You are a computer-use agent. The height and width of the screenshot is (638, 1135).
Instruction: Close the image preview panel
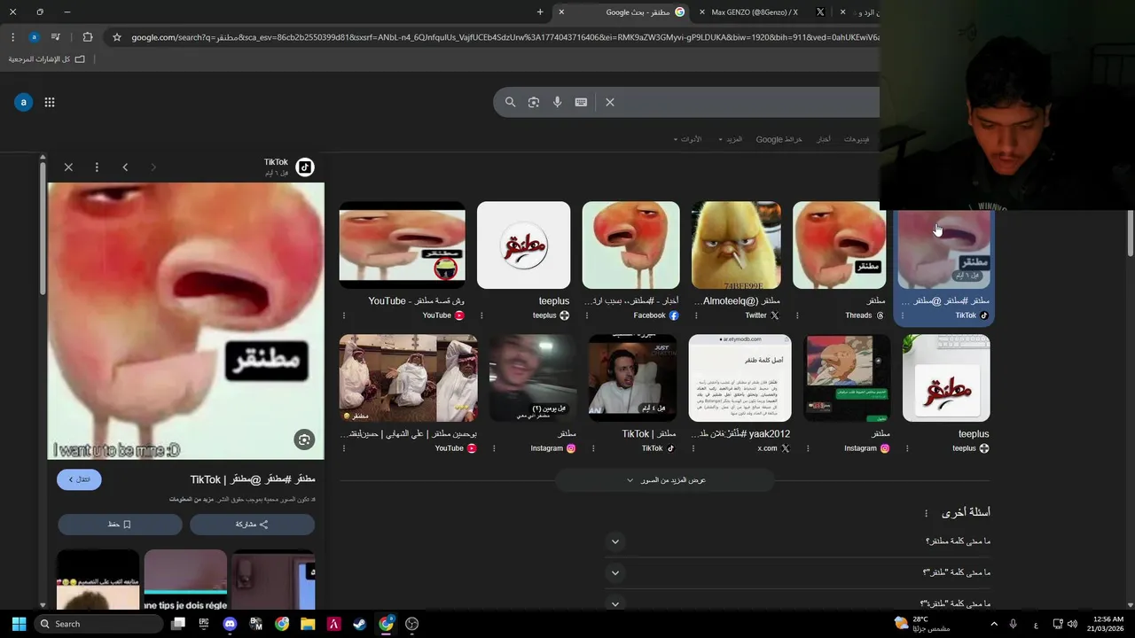coord(68,167)
